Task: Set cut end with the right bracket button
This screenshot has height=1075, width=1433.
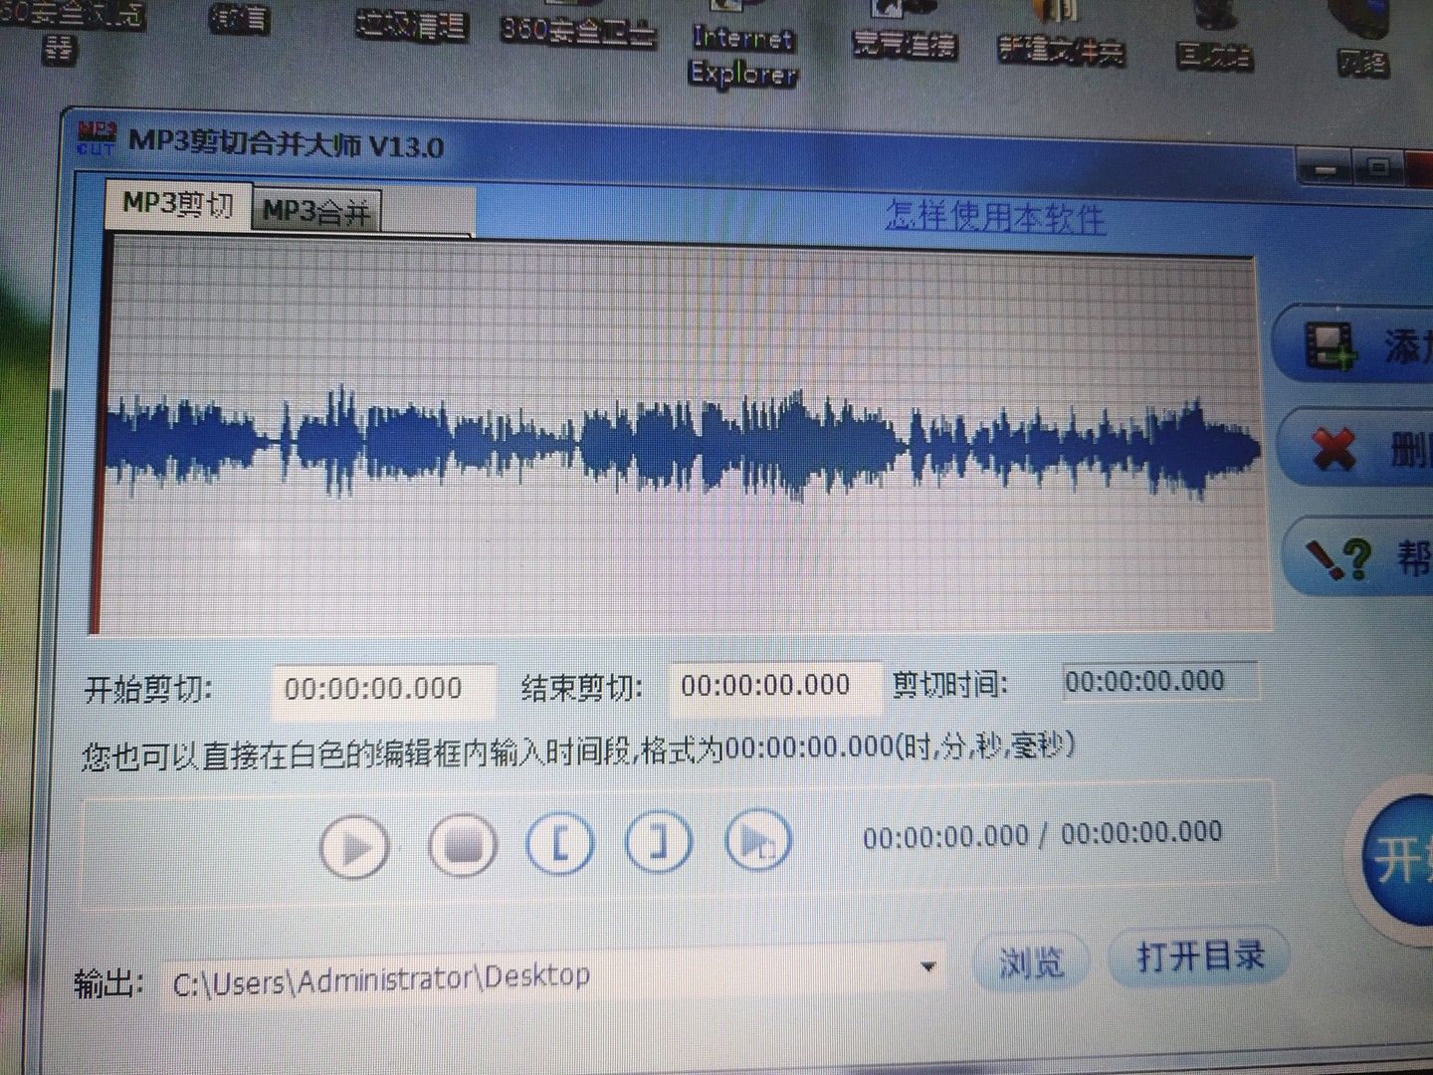Action: (x=658, y=840)
